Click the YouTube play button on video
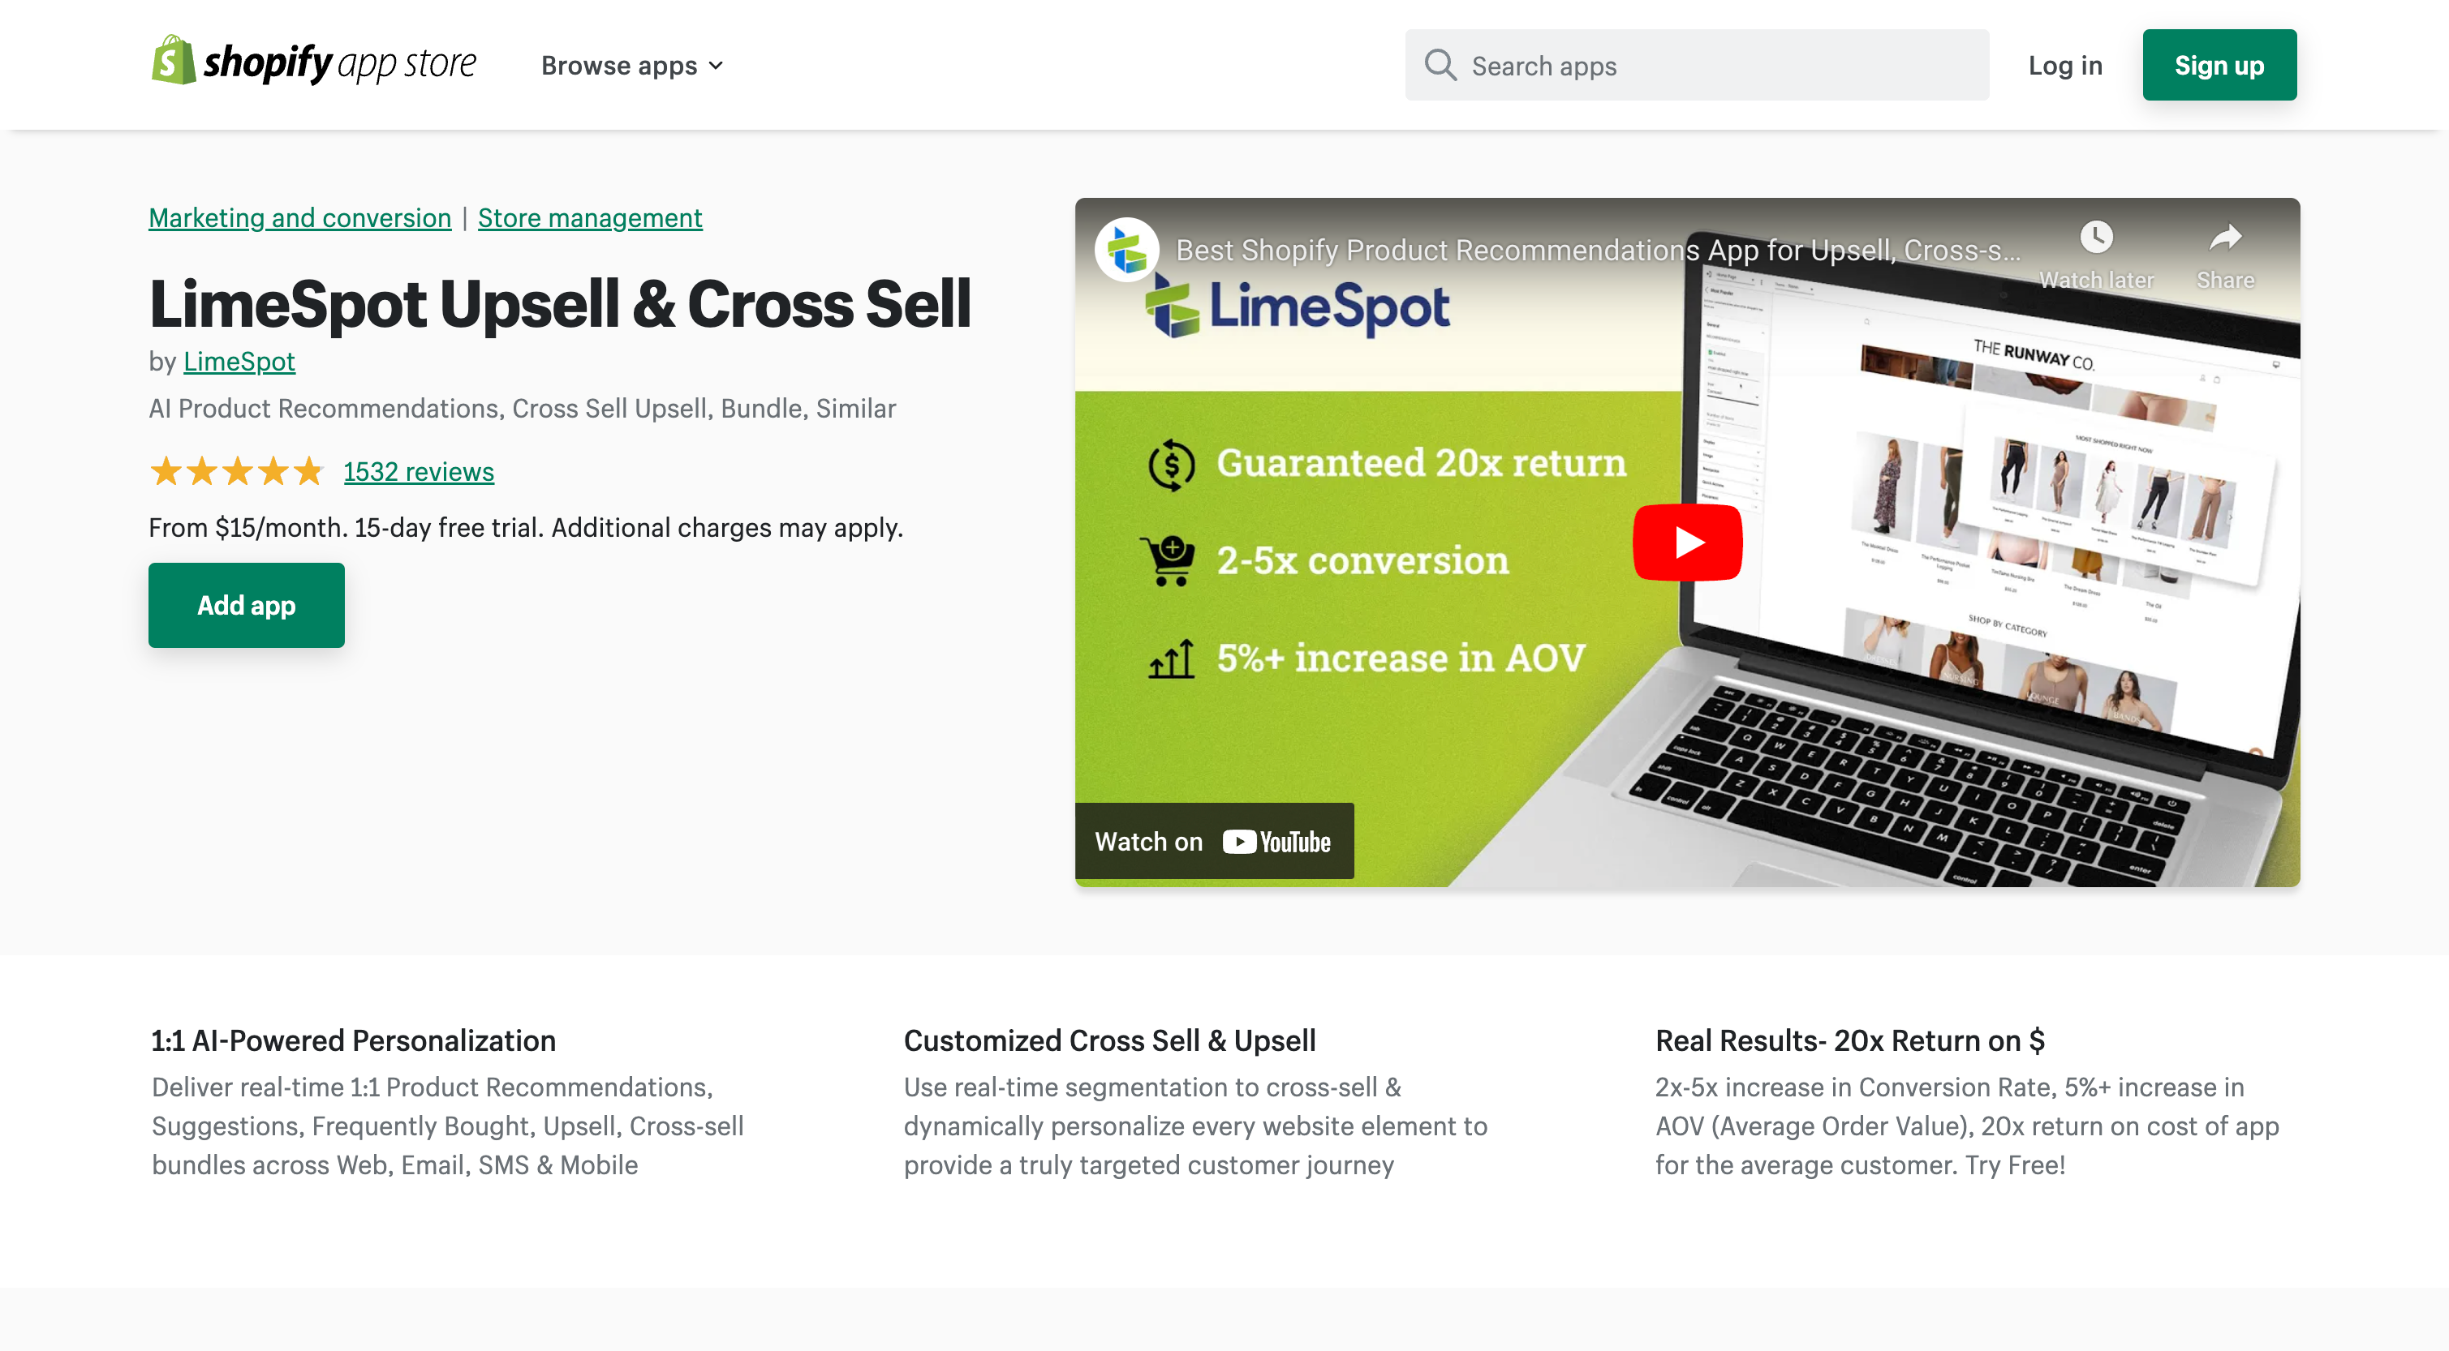 click(1686, 541)
